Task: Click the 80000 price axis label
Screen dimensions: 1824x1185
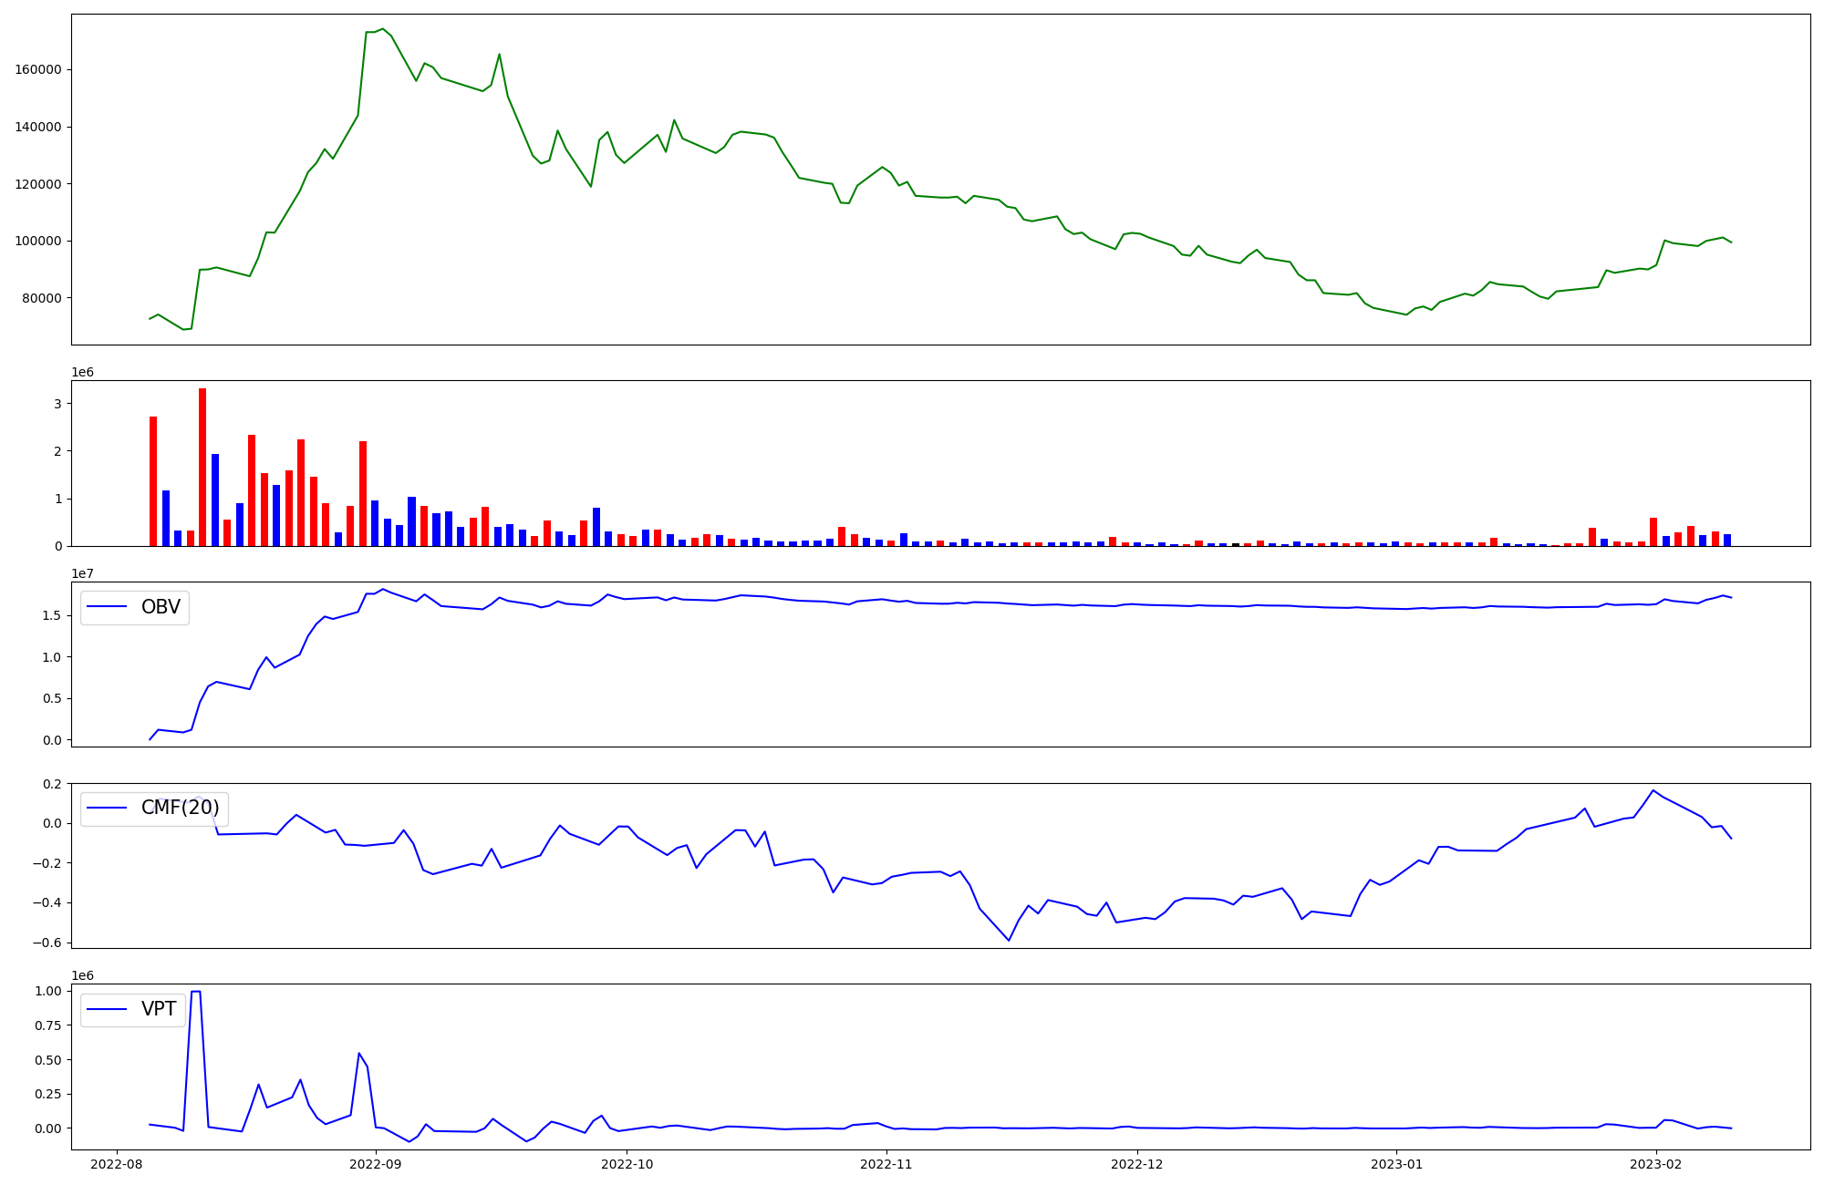Action: tap(42, 298)
